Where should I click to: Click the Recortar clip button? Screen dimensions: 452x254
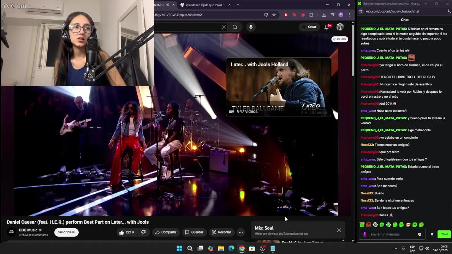pyautogui.click(x=221, y=232)
